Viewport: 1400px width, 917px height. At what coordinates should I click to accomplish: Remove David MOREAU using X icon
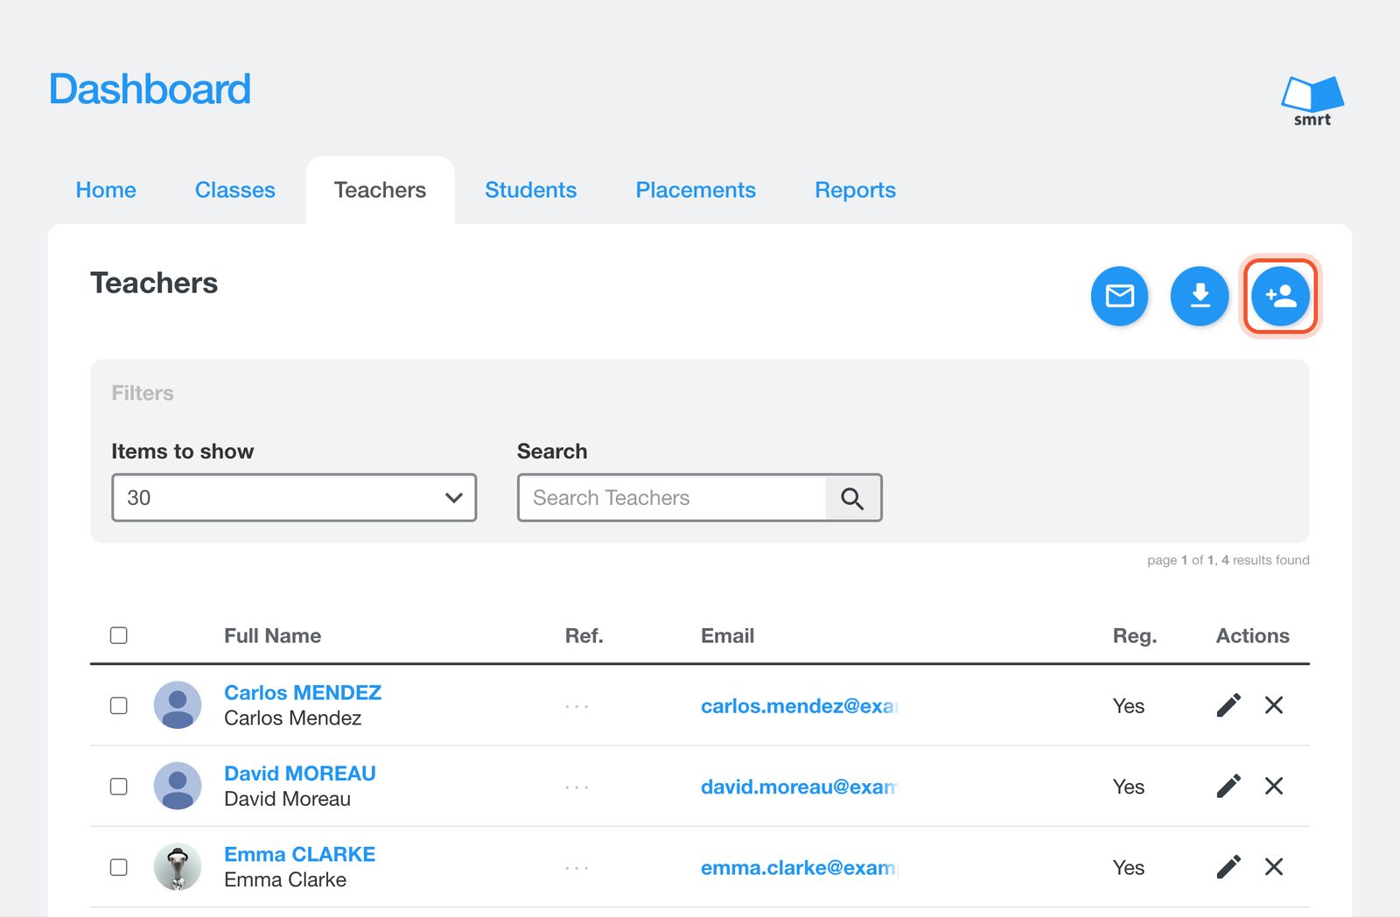(x=1274, y=786)
